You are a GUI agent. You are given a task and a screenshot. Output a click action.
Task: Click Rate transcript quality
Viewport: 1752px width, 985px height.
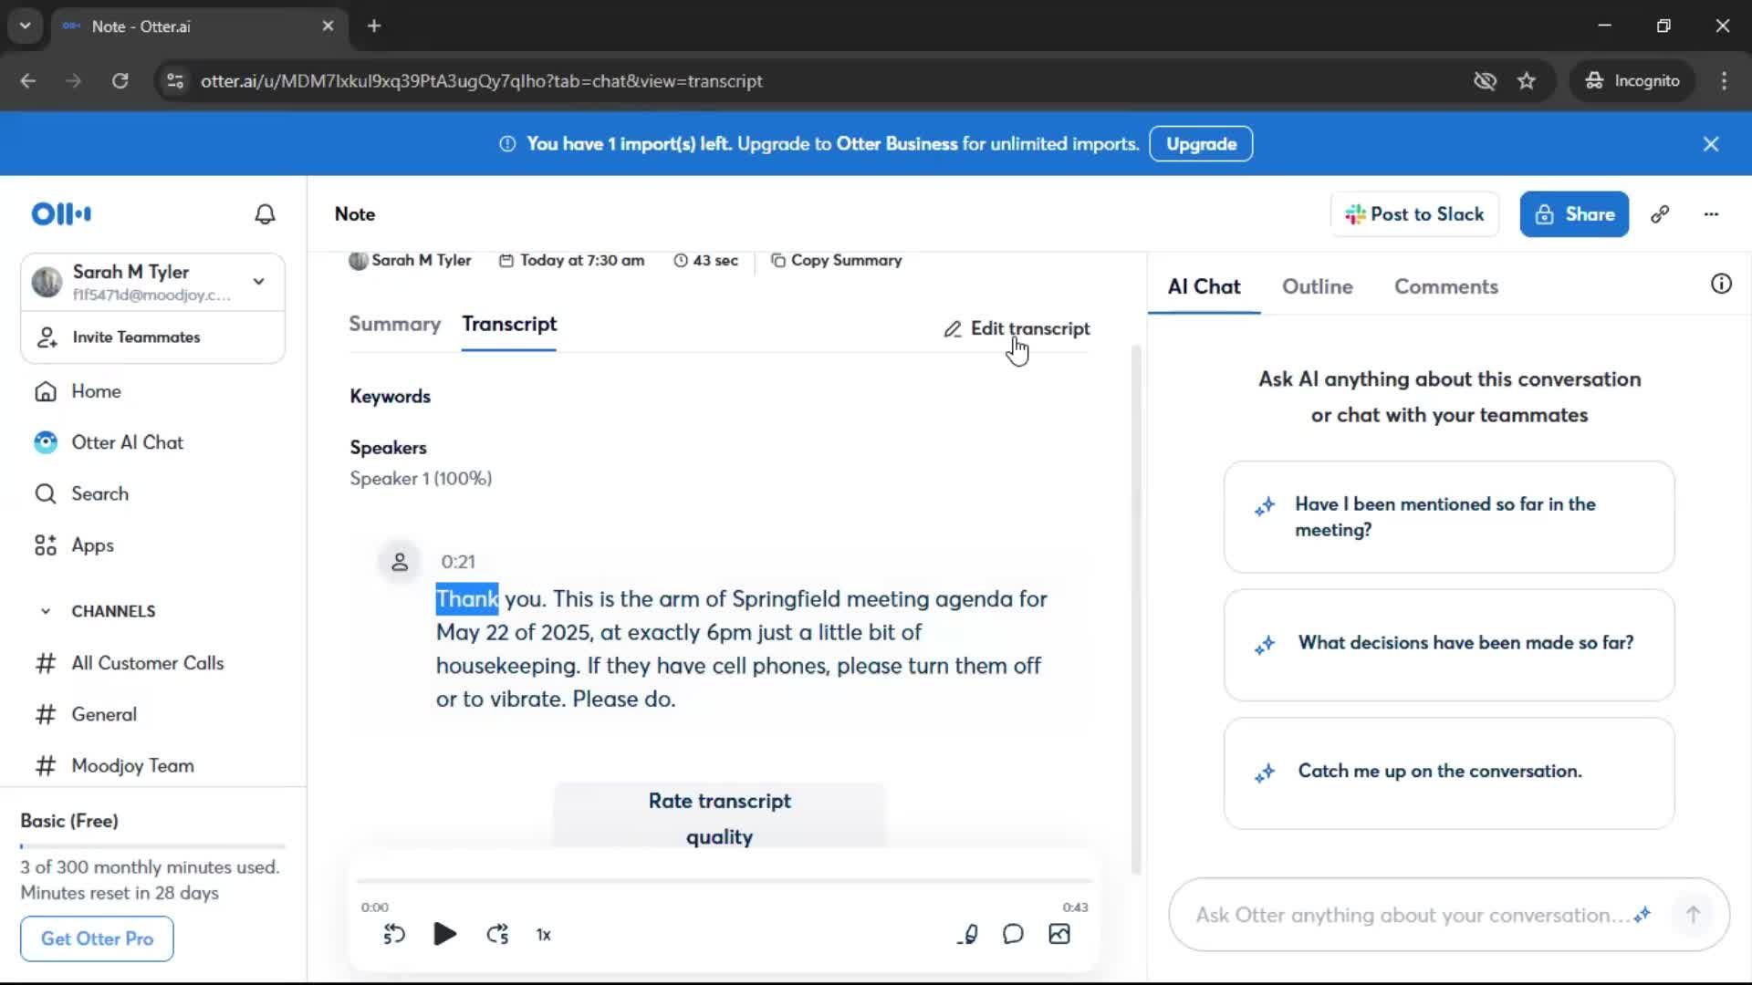[x=719, y=818]
